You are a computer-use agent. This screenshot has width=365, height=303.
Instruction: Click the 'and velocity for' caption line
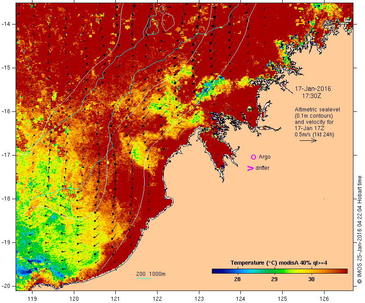coord(314,122)
